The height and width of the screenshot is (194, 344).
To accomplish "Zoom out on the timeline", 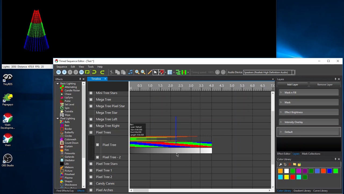I will 143,72.
